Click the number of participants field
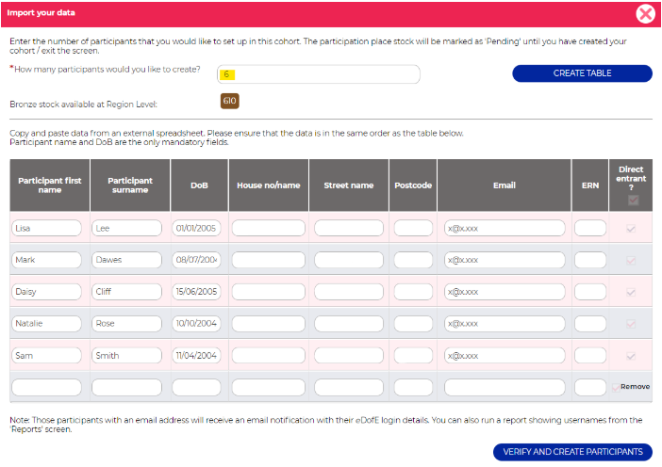 [318, 74]
